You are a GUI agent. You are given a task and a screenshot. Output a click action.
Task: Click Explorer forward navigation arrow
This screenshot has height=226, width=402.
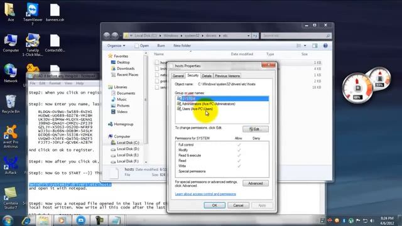point(115,35)
